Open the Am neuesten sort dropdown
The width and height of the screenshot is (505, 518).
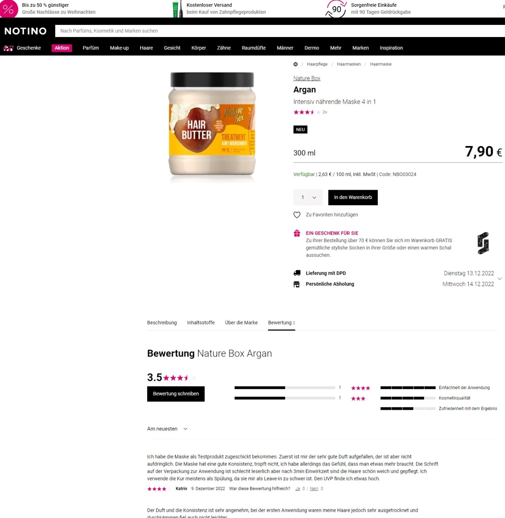coord(168,429)
